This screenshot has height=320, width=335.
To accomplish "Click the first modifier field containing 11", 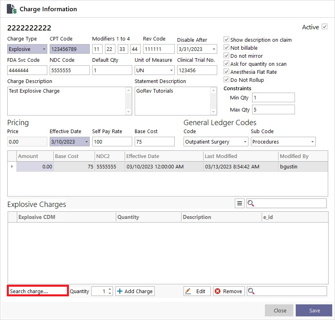I will (97, 49).
